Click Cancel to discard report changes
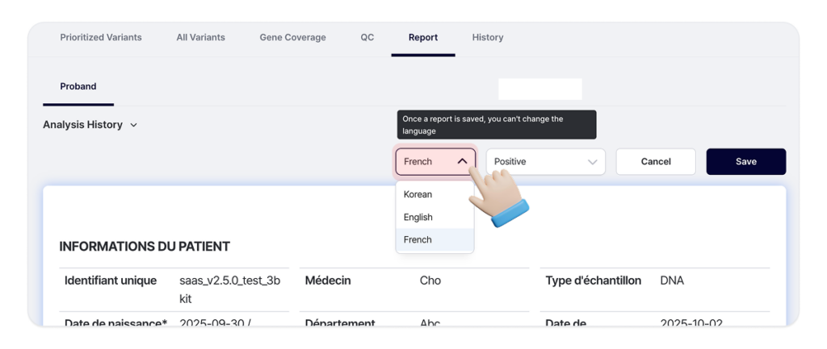 [655, 161]
